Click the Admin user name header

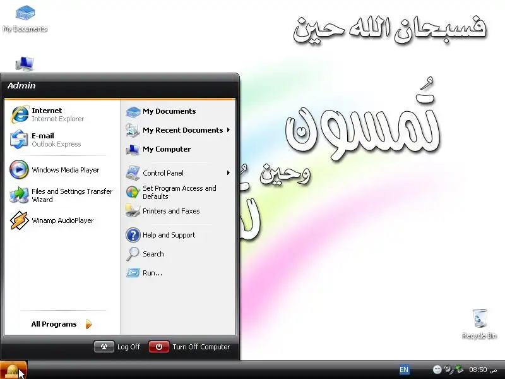coord(21,85)
